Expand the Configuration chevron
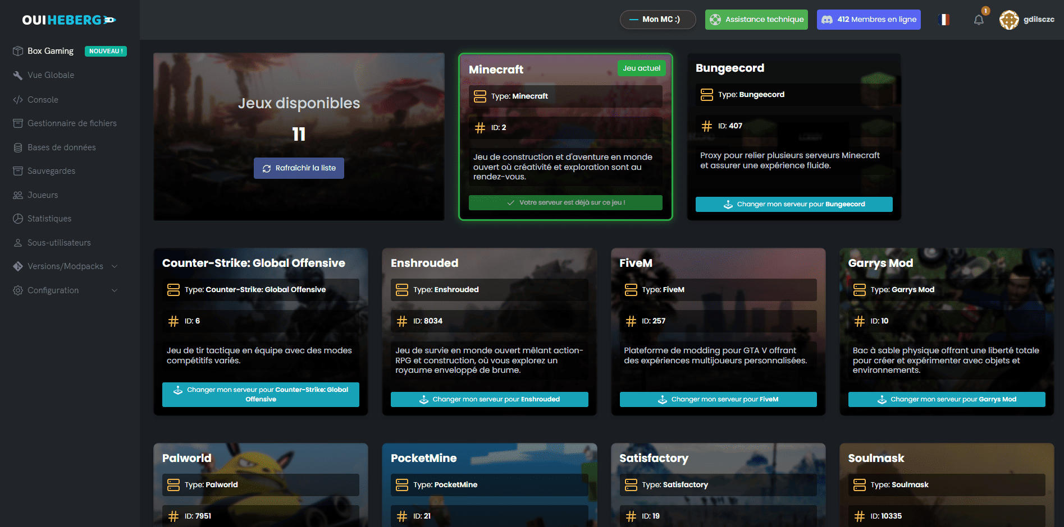The height and width of the screenshot is (527, 1064). [x=115, y=290]
